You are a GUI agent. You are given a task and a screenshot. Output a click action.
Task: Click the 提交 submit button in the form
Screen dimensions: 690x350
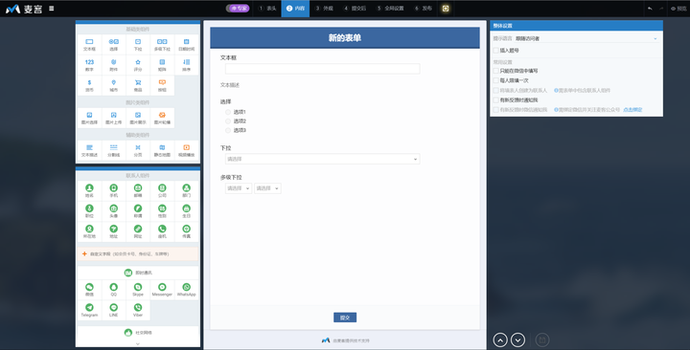click(x=345, y=317)
